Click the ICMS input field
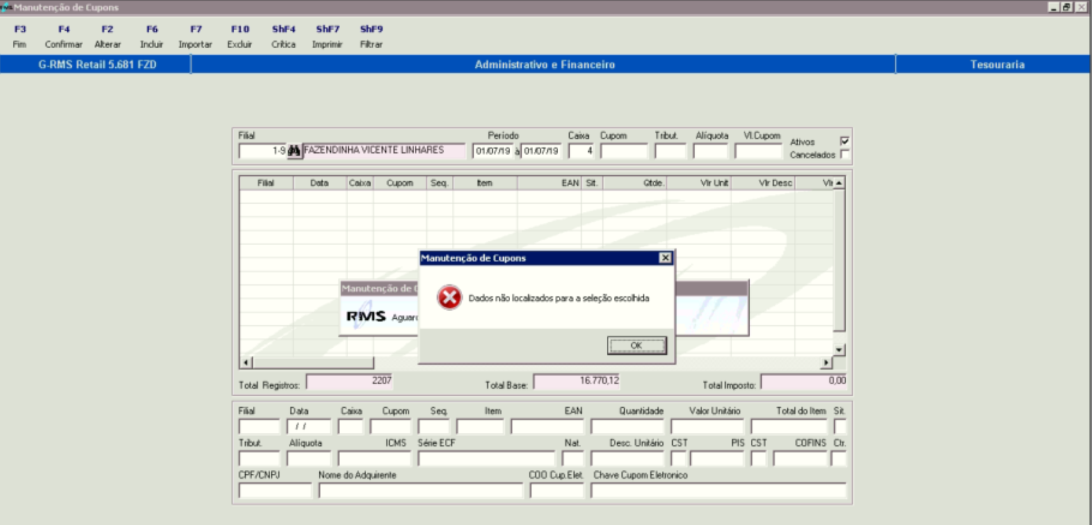The height and width of the screenshot is (525, 1092). click(x=374, y=458)
